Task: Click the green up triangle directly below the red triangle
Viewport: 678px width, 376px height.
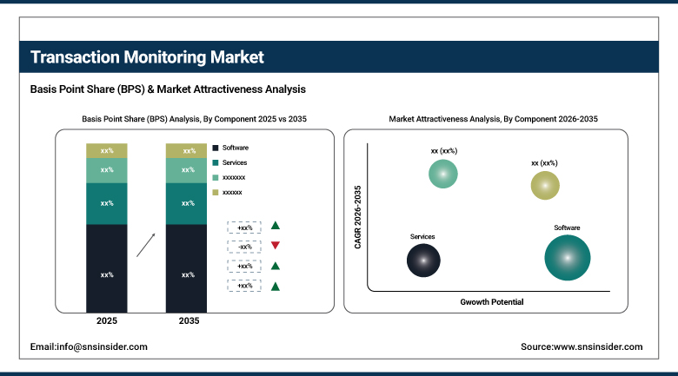Action: pos(275,266)
